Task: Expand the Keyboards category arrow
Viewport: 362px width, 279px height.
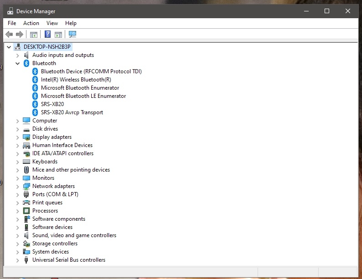Action: point(17,162)
